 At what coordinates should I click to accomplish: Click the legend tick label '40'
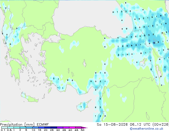[x=70, y=130]
